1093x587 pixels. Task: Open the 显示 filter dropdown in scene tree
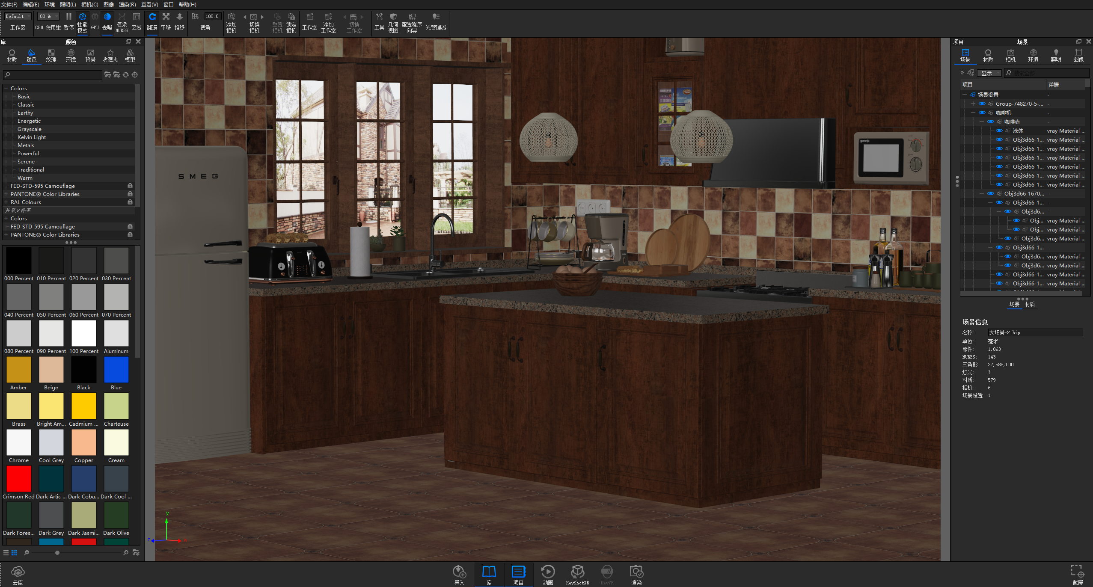coord(990,73)
